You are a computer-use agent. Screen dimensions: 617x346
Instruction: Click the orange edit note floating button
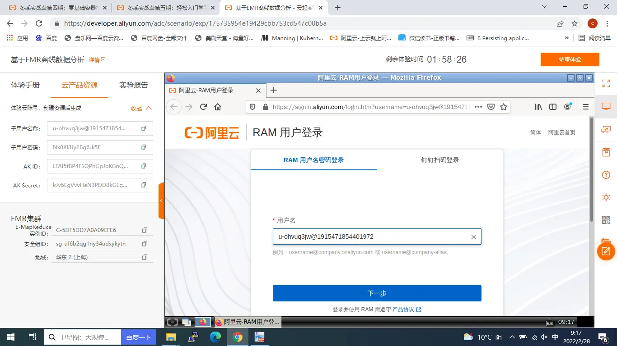click(x=606, y=251)
